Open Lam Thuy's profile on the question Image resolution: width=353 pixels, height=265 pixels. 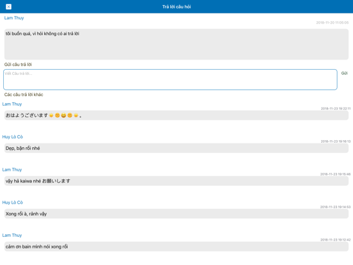pyautogui.click(x=14, y=18)
